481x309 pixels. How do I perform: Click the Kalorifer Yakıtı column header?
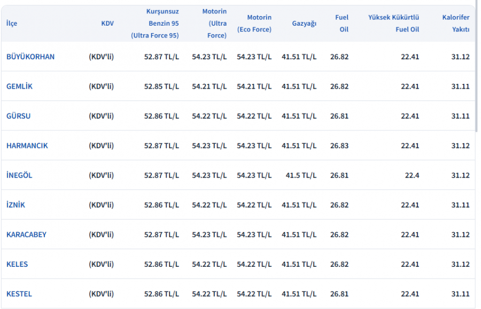(455, 24)
